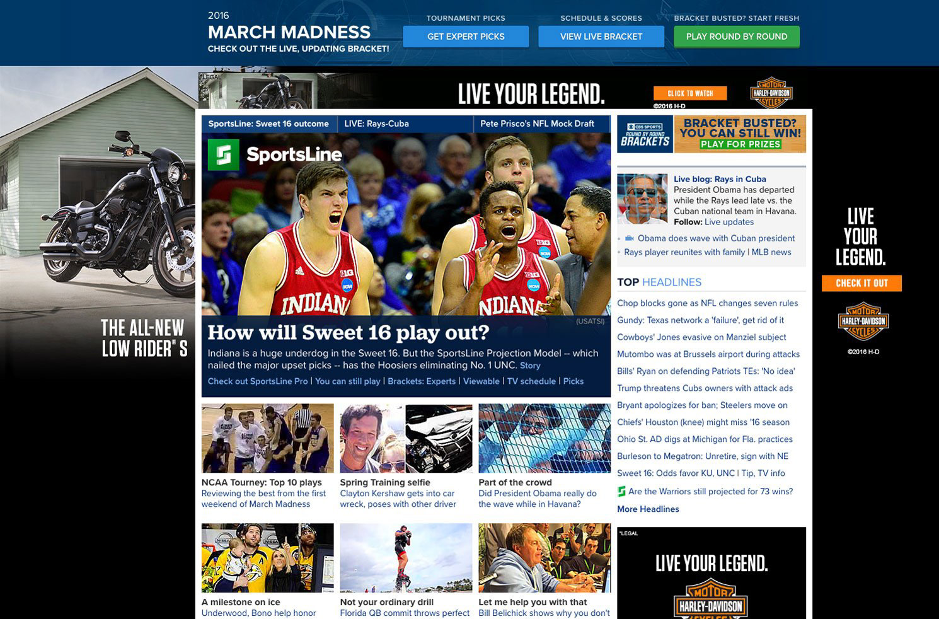Click the More Headlines link

(x=648, y=509)
